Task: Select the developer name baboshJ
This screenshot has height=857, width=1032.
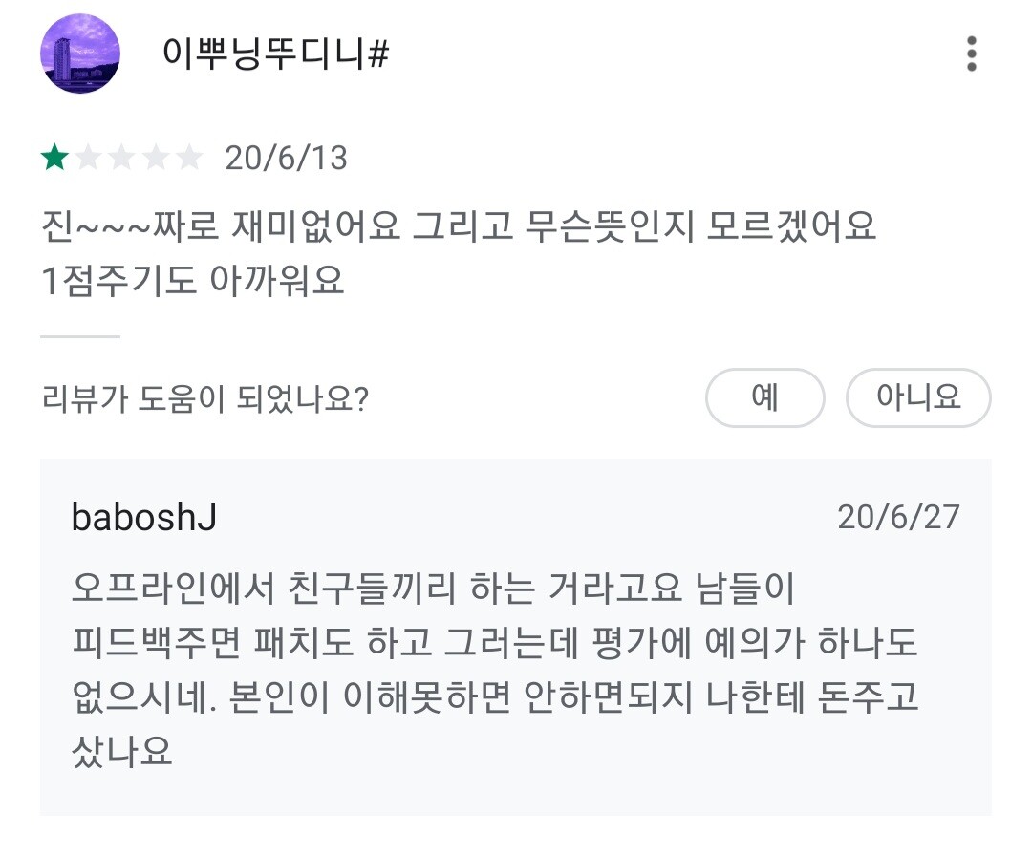Action: pos(143,518)
